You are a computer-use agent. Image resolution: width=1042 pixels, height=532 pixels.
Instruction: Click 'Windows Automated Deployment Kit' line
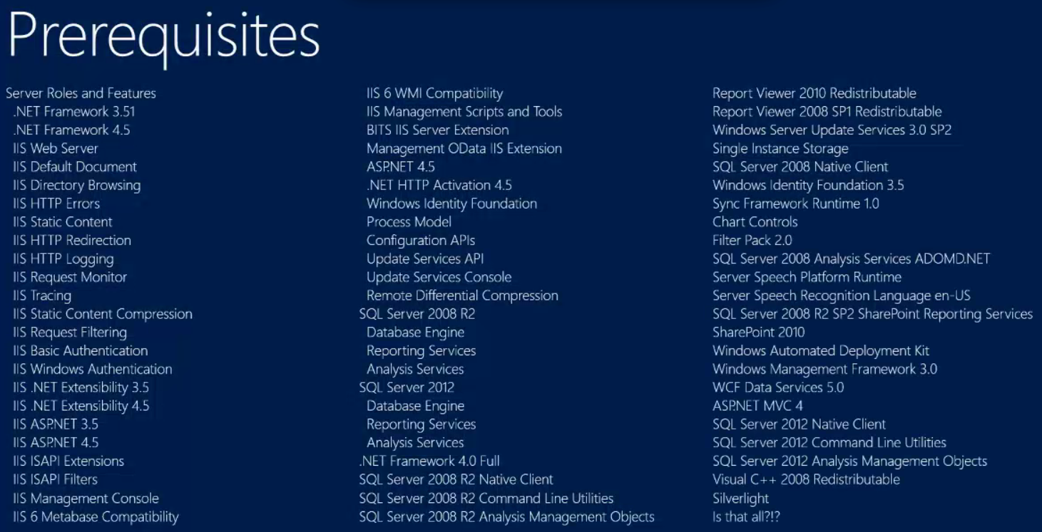pyautogui.click(x=821, y=351)
